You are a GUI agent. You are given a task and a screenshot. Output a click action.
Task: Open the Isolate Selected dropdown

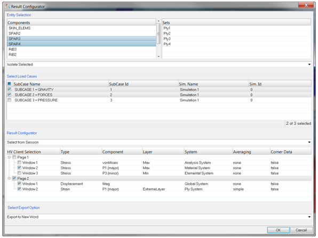coord(159,65)
